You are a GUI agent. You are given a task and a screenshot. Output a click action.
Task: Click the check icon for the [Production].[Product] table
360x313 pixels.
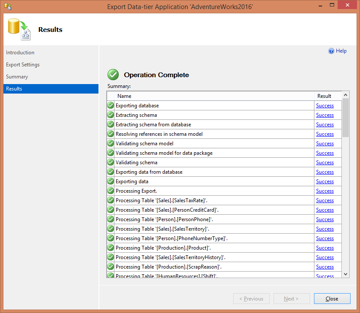click(x=111, y=248)
